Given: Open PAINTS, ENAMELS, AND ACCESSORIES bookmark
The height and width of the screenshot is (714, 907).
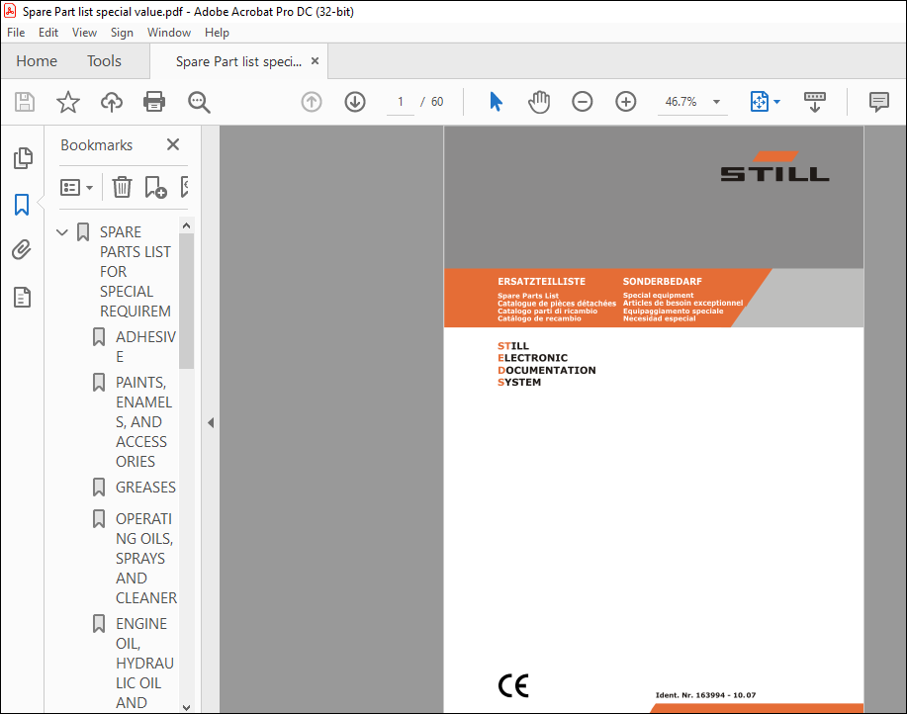Looking at the screenshot, I should tap(144, 421).
